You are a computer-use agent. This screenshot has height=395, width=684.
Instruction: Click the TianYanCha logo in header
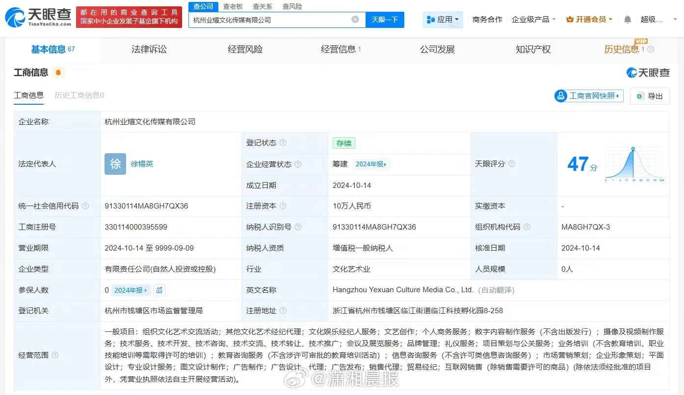(38, 17)
